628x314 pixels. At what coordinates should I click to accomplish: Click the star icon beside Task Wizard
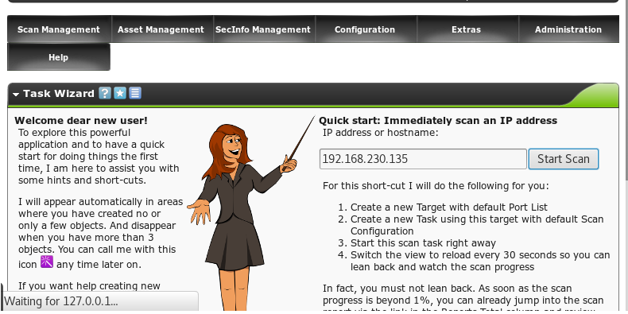pos(120,93)
